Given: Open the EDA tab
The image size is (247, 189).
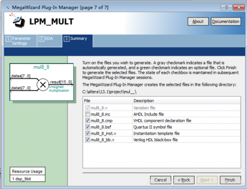Looking at the screenshot, I should (x=50, y=41).
